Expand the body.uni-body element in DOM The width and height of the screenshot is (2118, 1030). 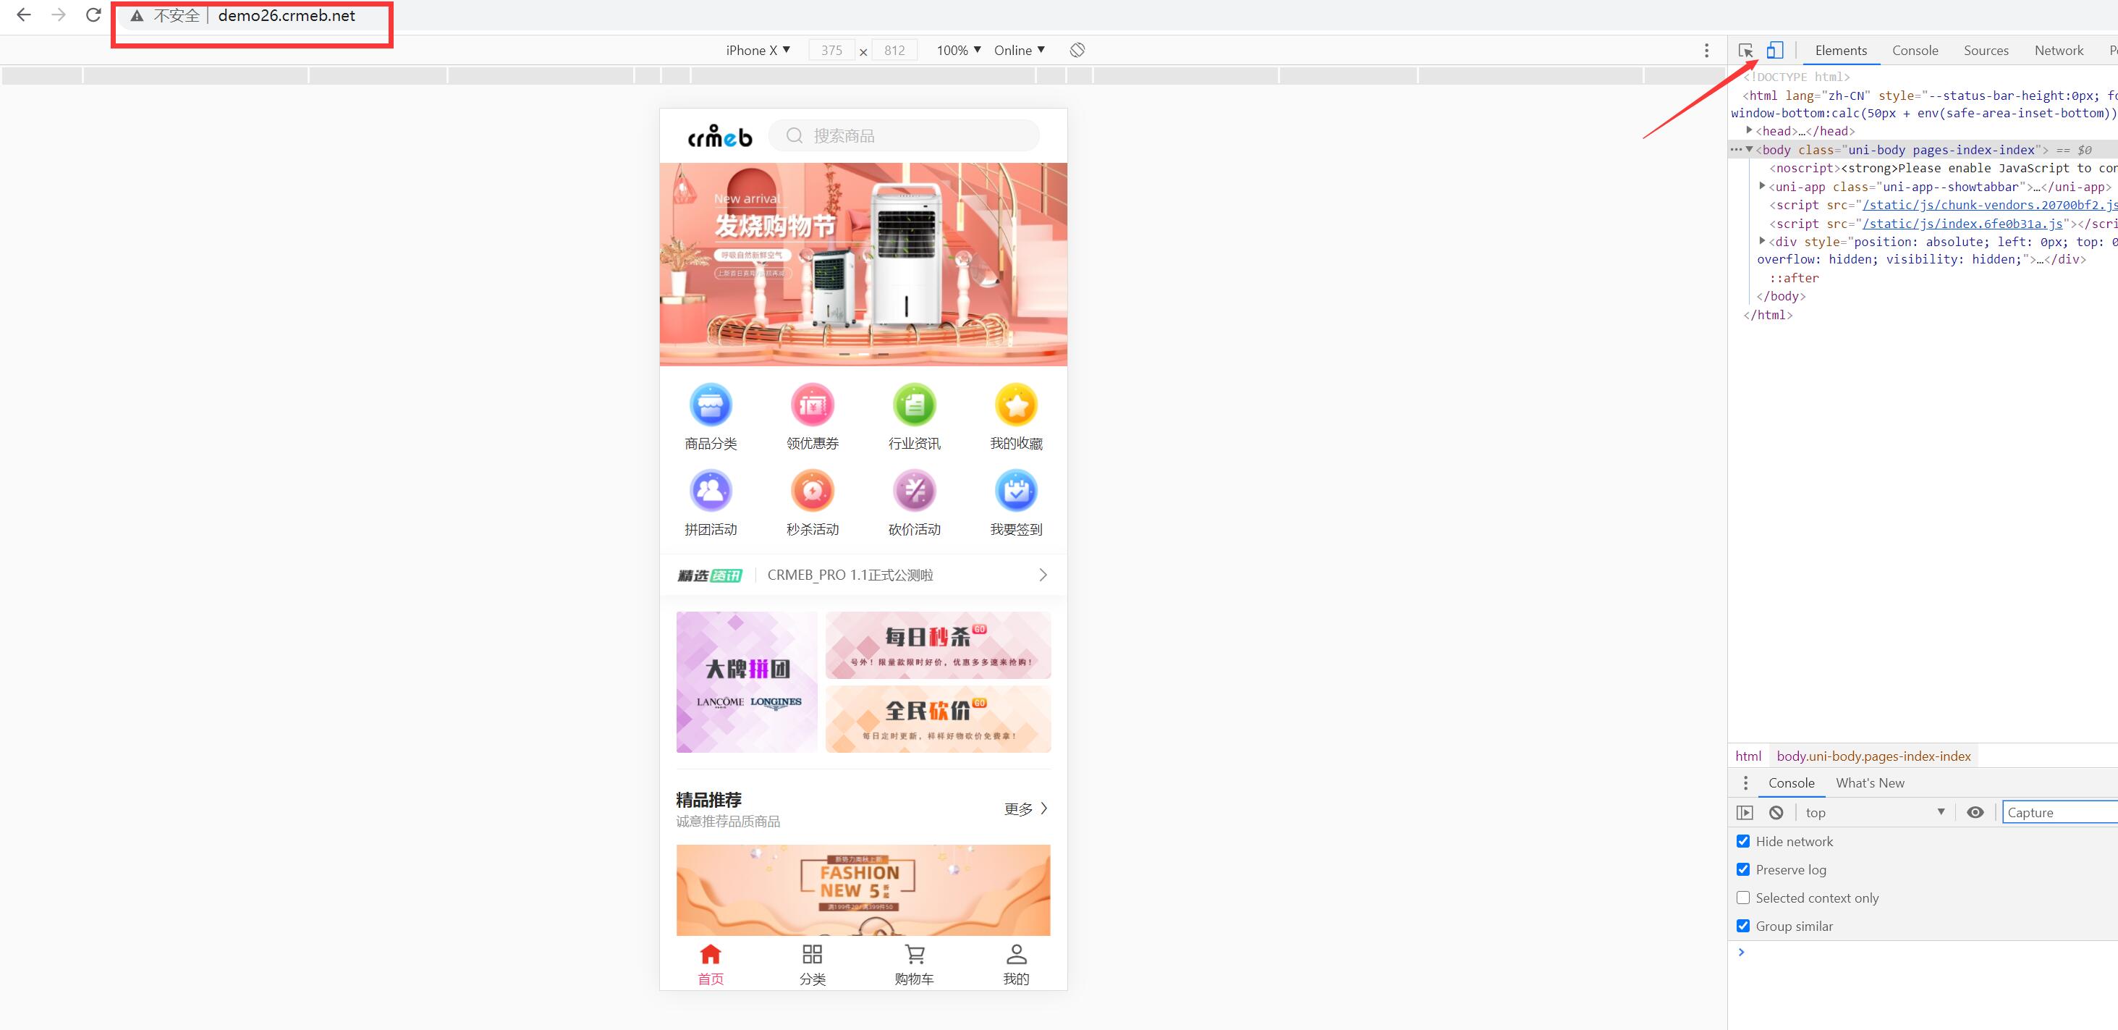[x=1748, y=148]
